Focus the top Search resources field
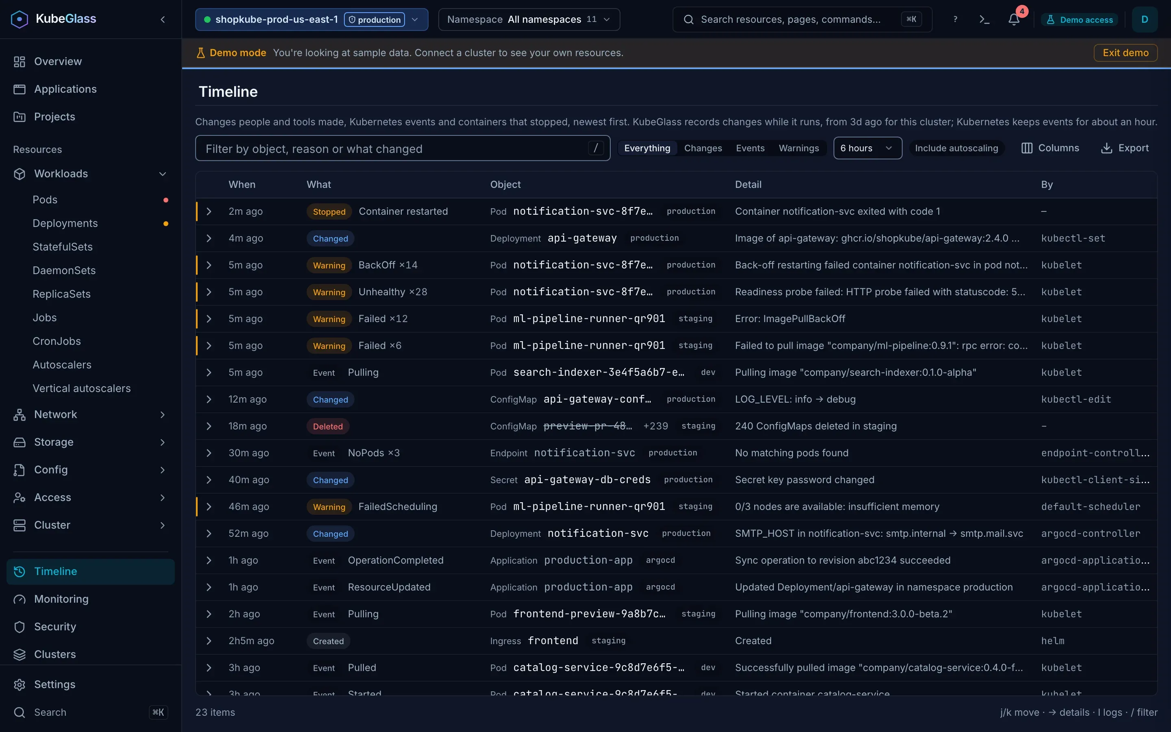 [802, 20]
